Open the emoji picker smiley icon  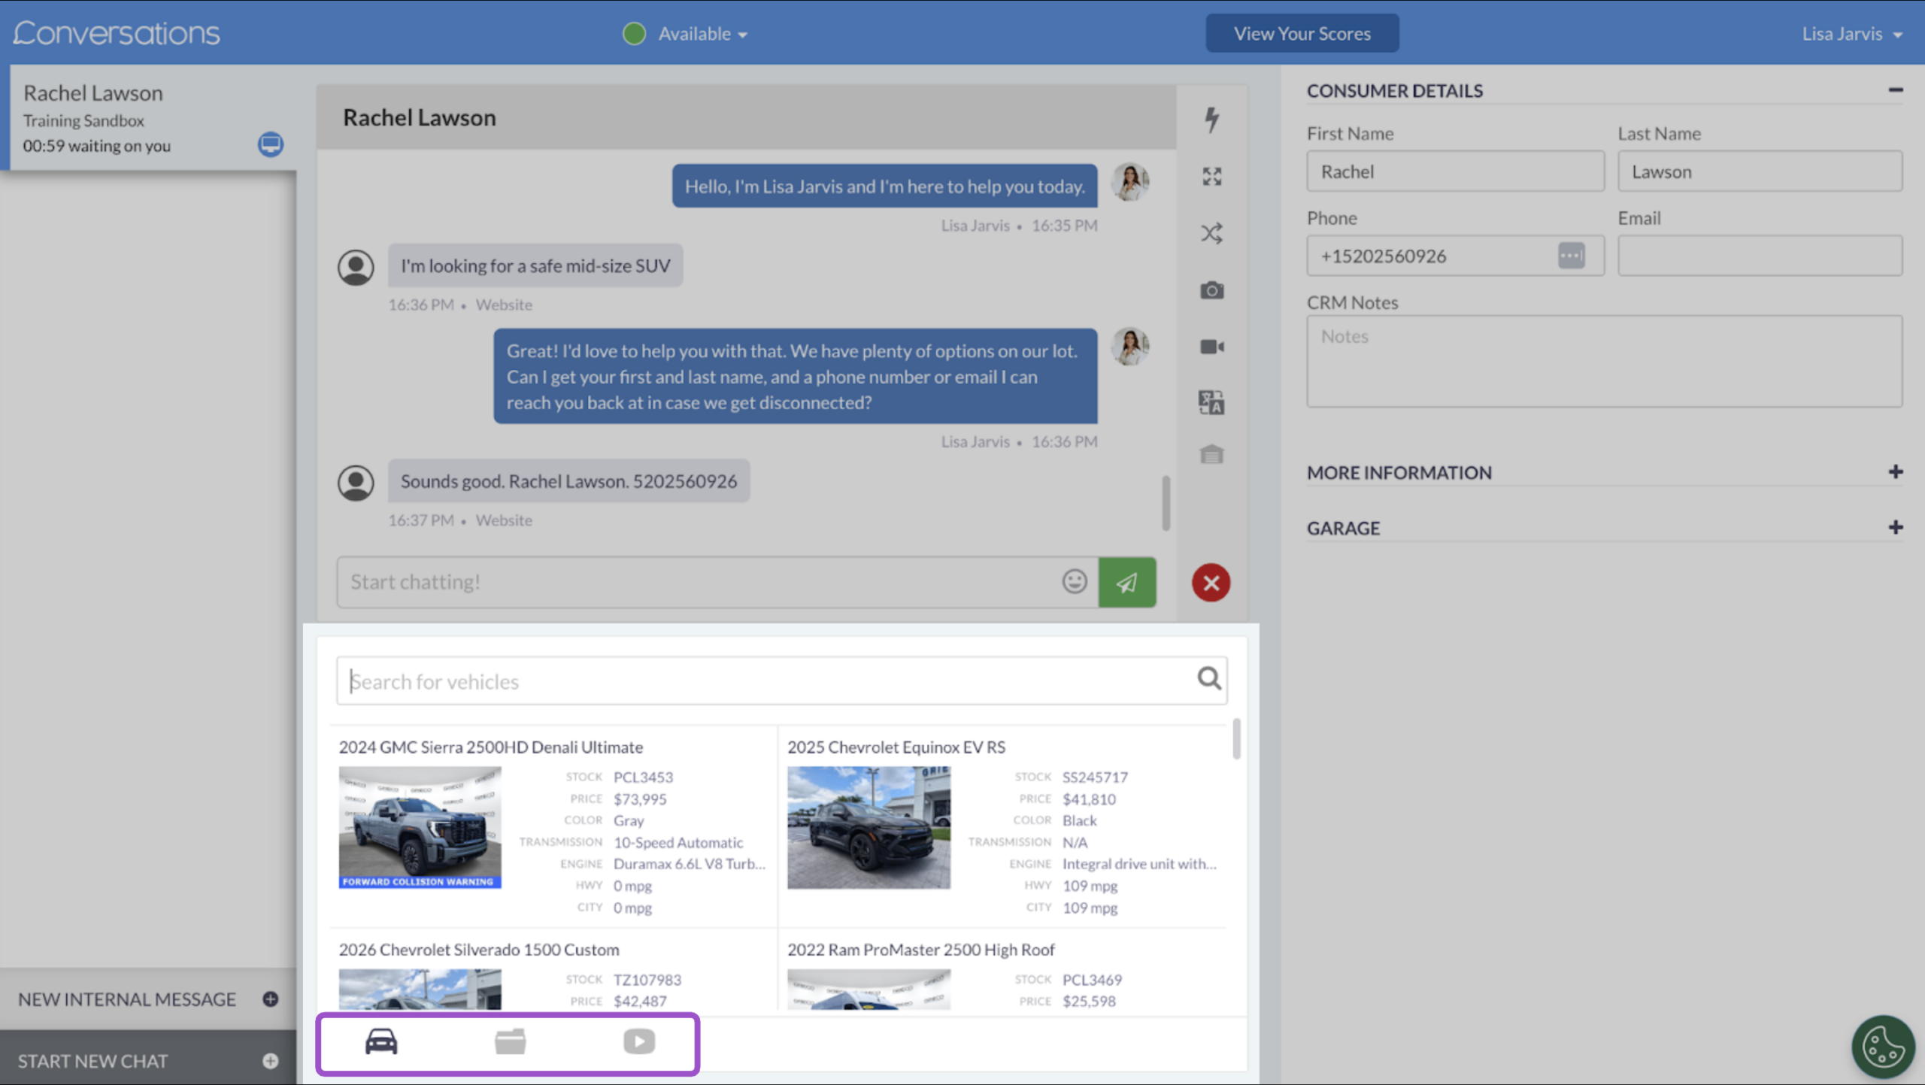click(1075, 581)
